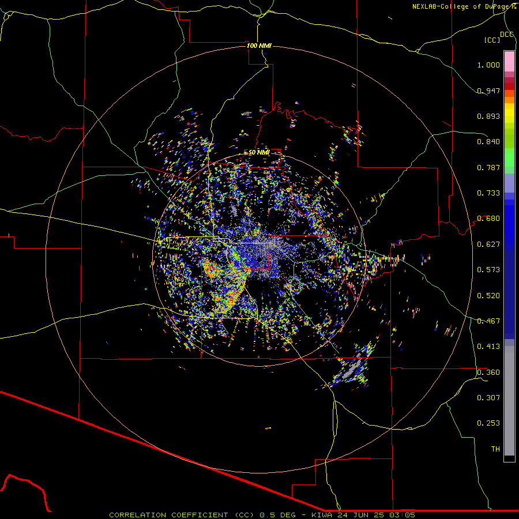Click the 0.413 scale value
The image size is (519, 519).
click(488, 347)
